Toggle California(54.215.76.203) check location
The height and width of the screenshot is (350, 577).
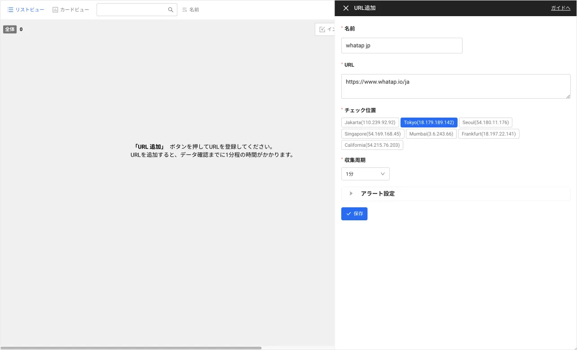tap(372, 145)
